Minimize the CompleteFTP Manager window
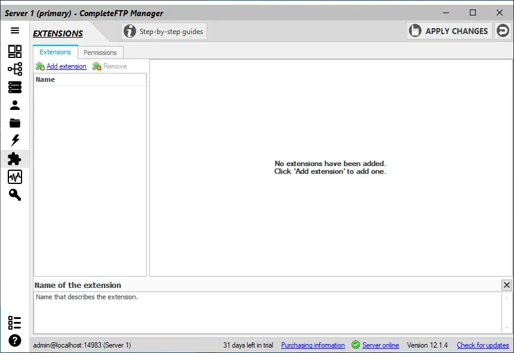Image resolution: width=514 pixels, height=353 pixels. click(x=446, y=13)
